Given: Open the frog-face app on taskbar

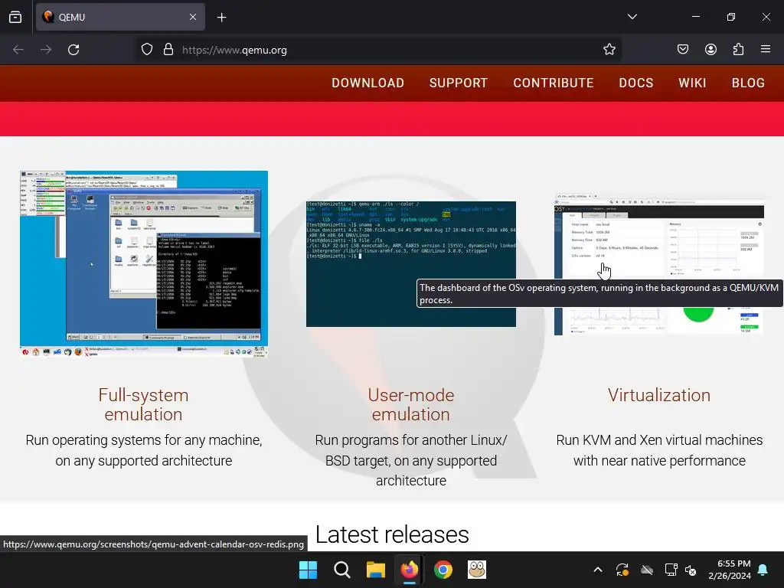Looking at the screenshot, I should click(x=477, y=570).
